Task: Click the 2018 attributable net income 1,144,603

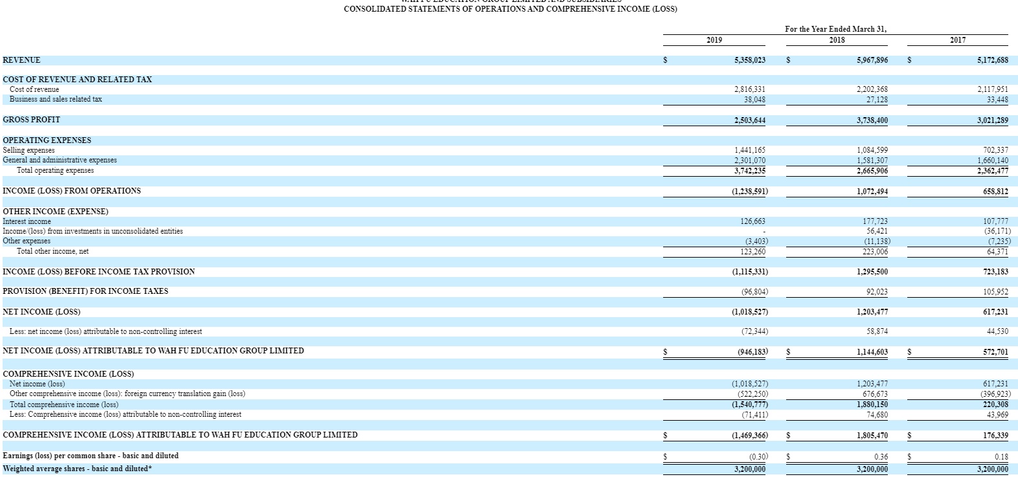Action: tap(872, 352)
